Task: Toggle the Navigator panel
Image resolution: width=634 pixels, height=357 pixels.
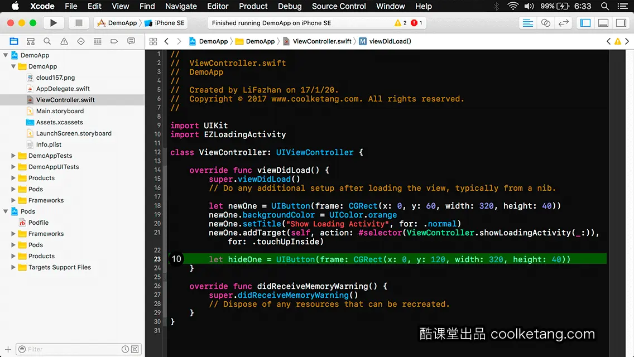Action: click(x=585, y=23)
